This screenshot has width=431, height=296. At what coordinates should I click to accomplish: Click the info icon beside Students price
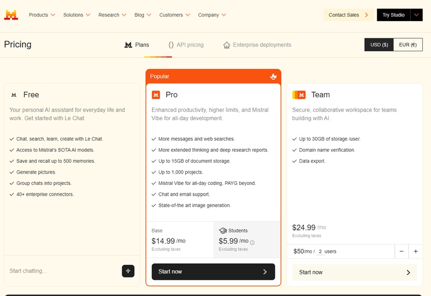[x=252, y=242]
